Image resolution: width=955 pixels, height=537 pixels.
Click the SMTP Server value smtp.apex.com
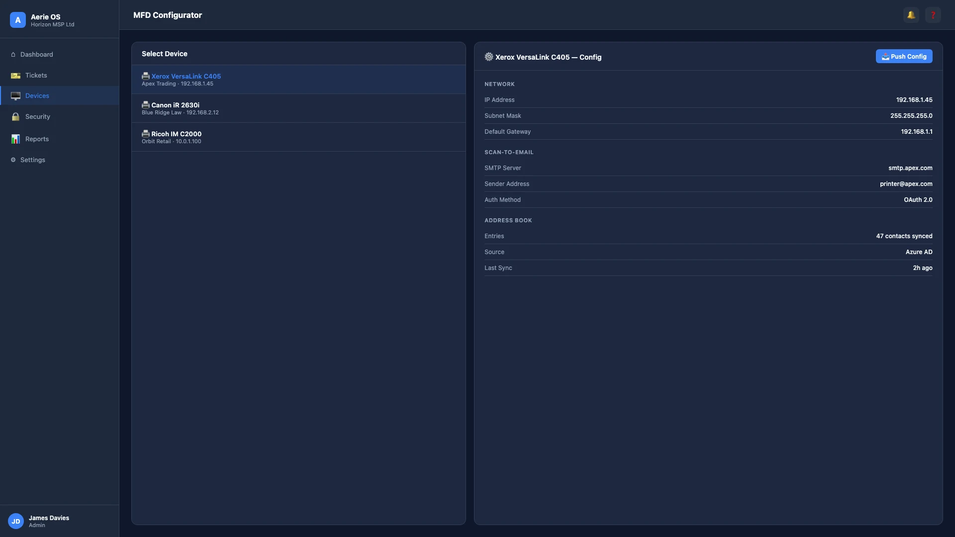click(x=910, y=168)
